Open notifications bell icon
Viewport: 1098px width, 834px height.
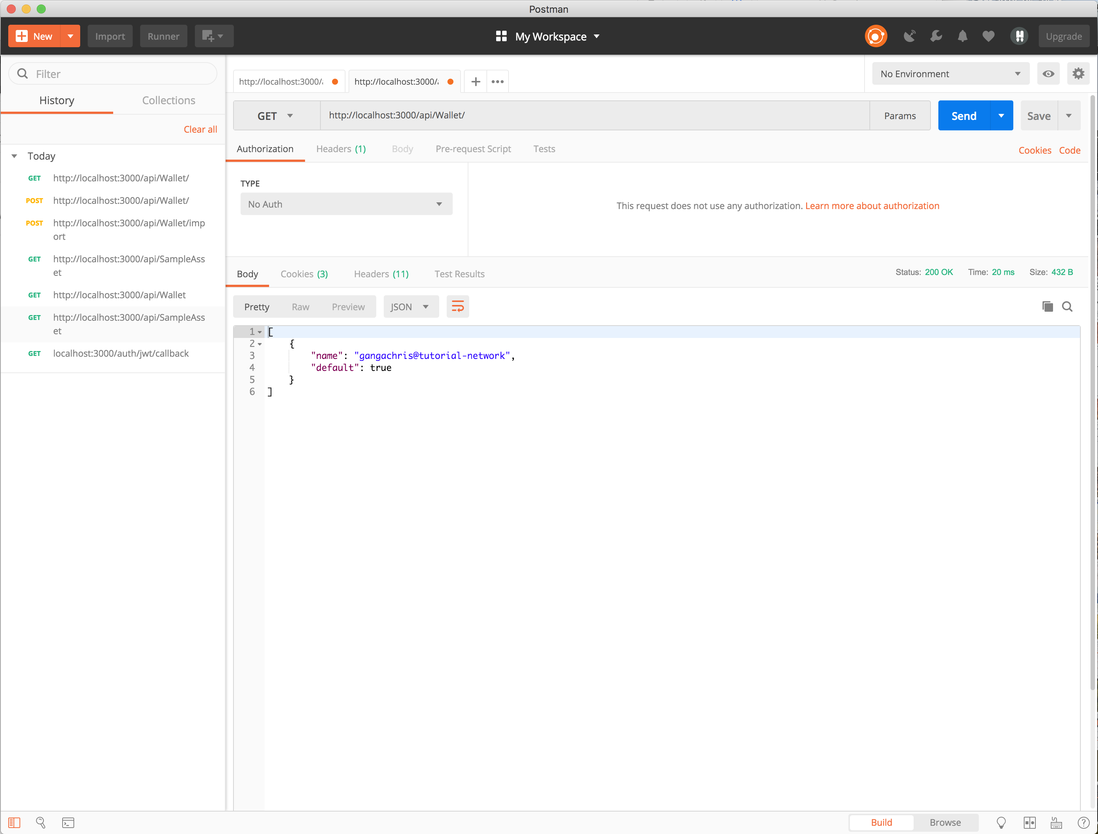point(962,36)
